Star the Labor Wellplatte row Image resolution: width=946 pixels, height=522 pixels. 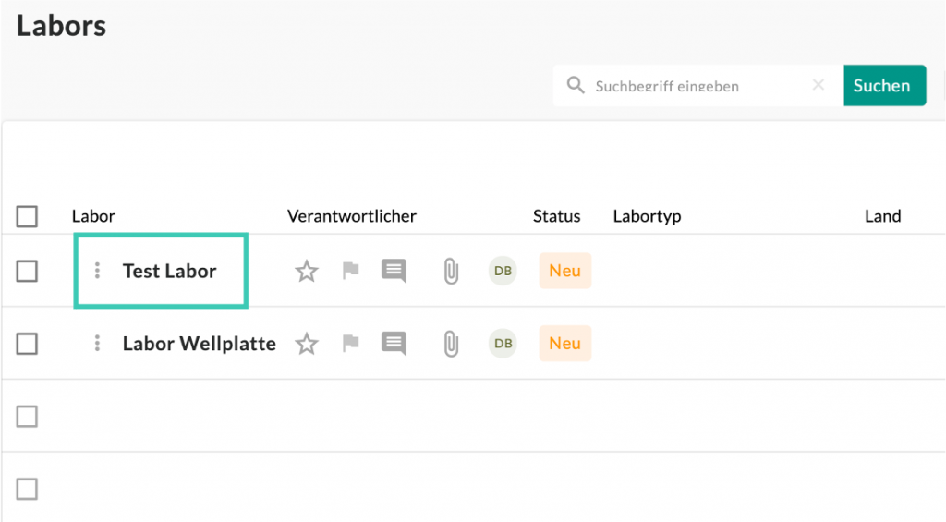click(x=307, y=344)
